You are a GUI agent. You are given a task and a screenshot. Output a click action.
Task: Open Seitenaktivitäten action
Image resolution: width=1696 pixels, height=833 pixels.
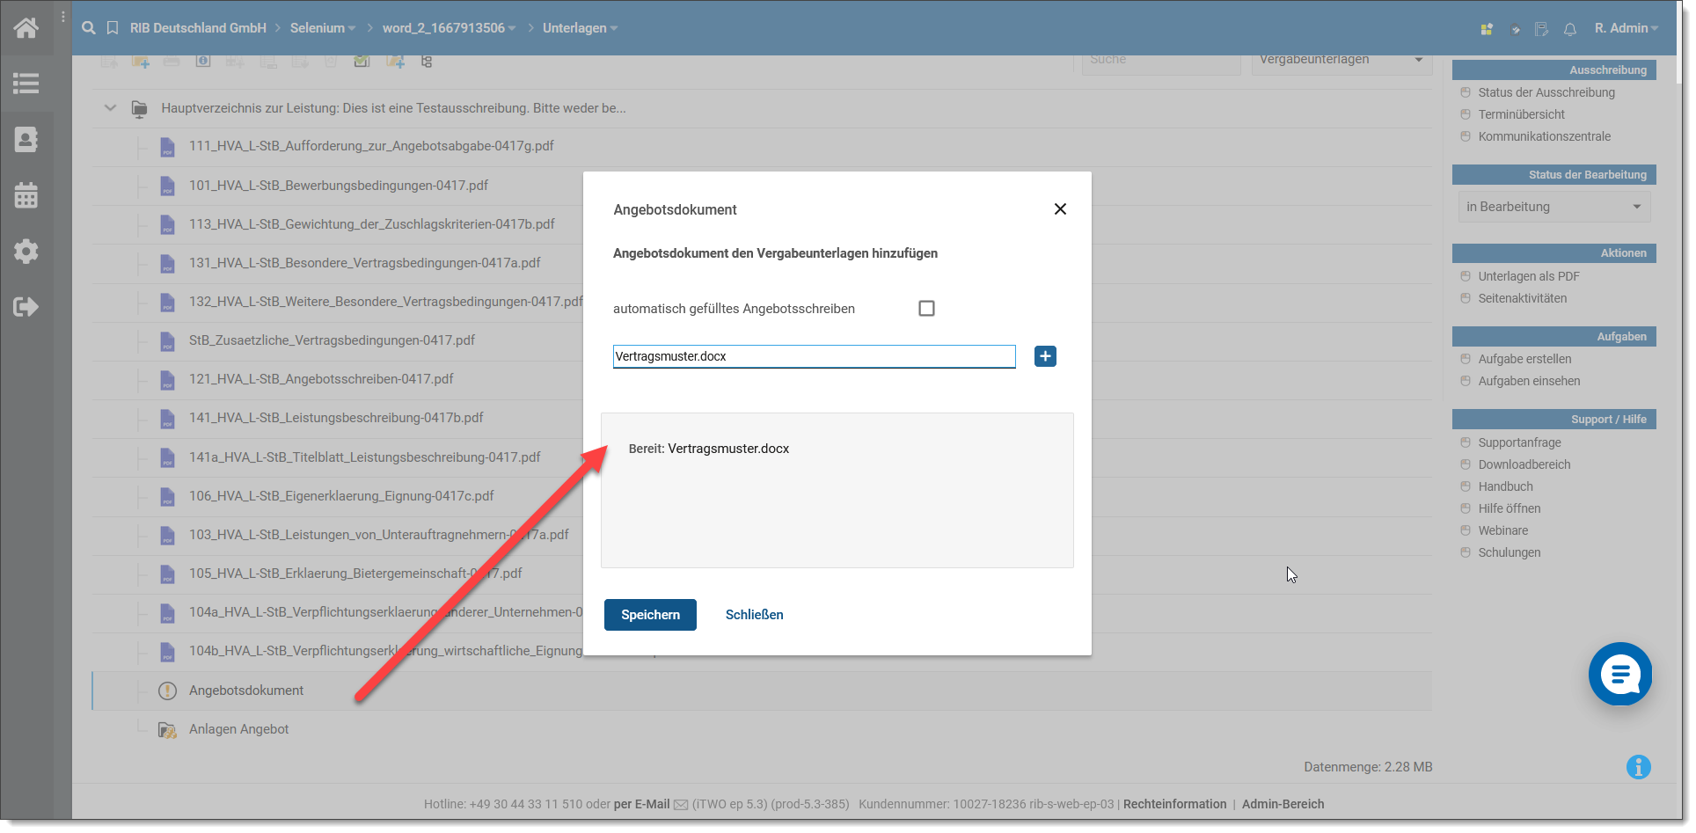1522,298
